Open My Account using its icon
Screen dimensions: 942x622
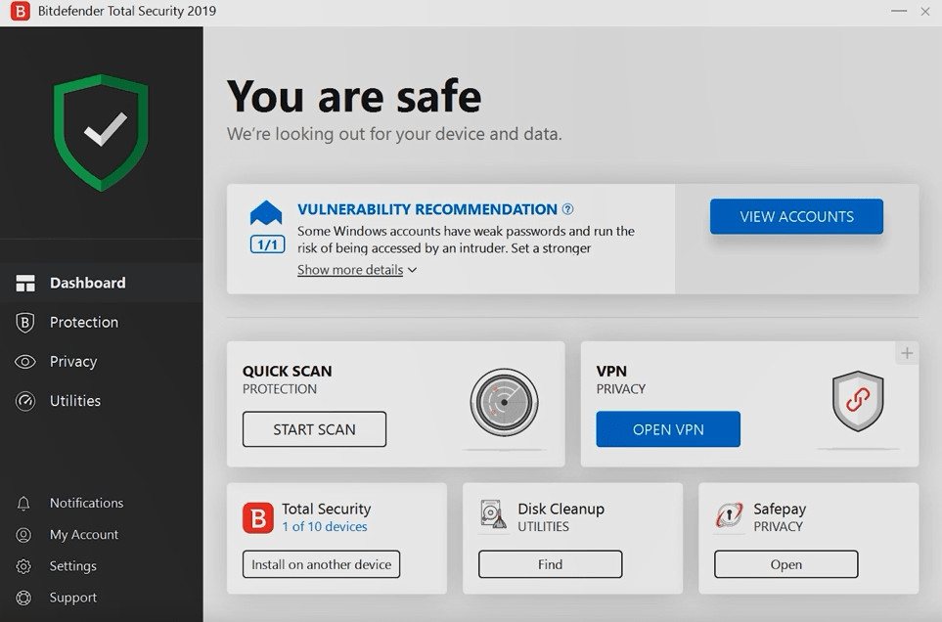24,534
